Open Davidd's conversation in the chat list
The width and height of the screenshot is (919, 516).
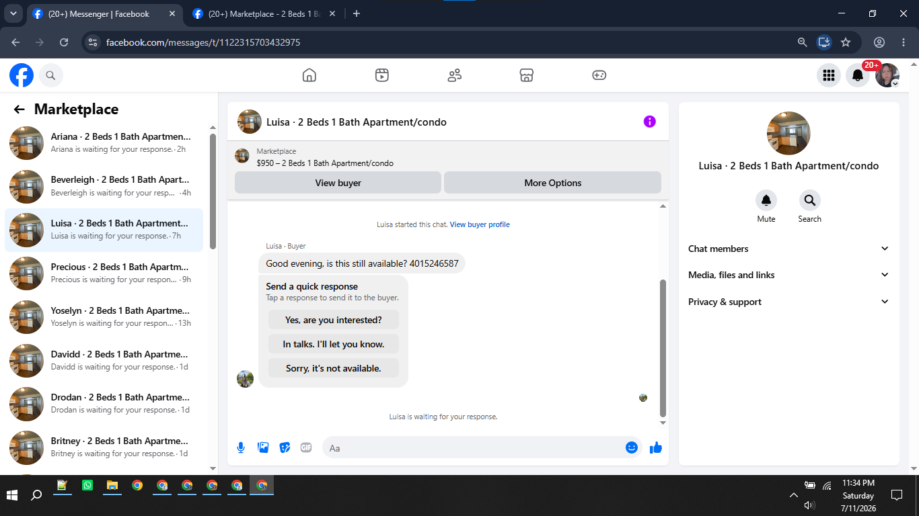[104, 361]
